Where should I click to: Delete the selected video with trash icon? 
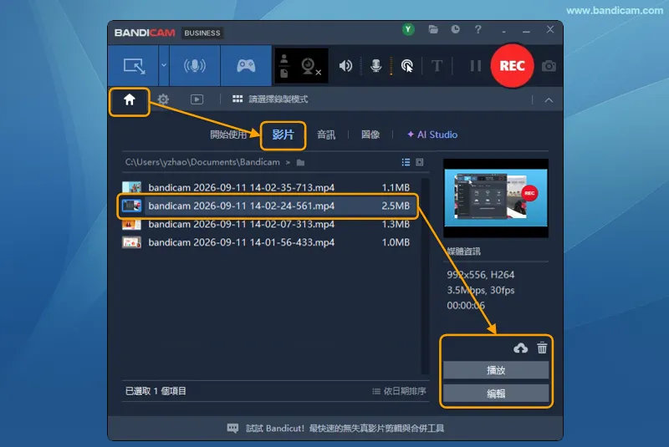(x=542, y=348)
